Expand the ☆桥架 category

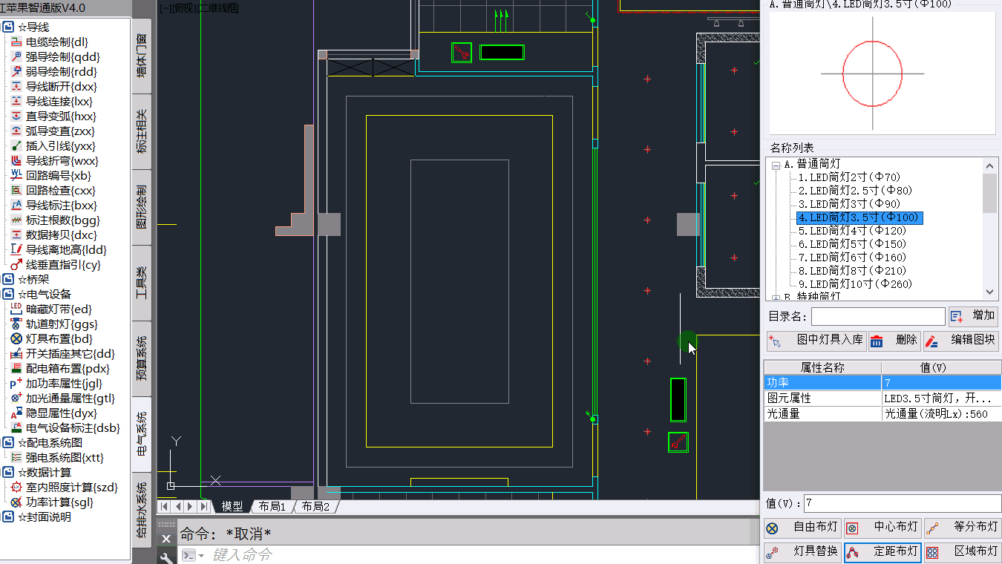coord(8,280)
